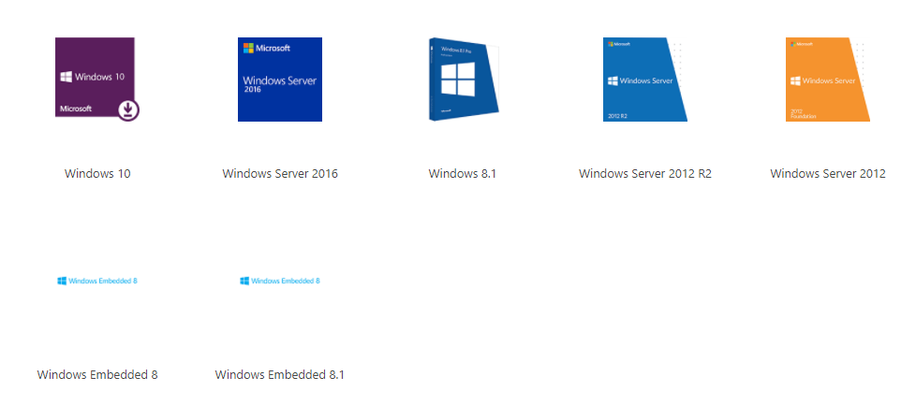Click "2012 Foundation" text on orange tile
This screenshot has height=406, width=916.
point(798,113)
